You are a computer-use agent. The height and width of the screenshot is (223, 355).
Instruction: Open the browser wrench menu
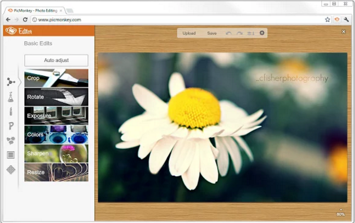click(x=346, y=20)
